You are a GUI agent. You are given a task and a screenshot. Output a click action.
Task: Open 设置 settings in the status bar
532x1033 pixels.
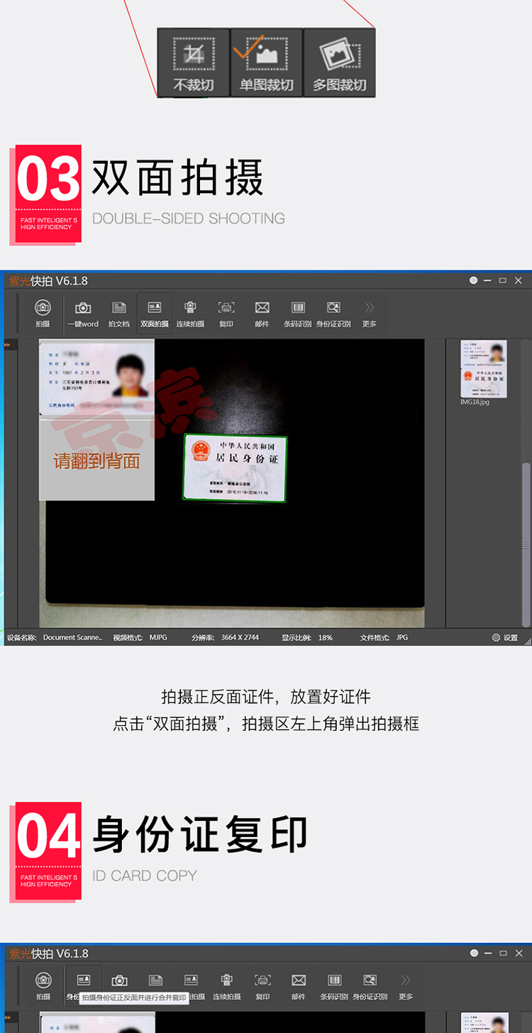pyautogui.click(x=505, y=638)
